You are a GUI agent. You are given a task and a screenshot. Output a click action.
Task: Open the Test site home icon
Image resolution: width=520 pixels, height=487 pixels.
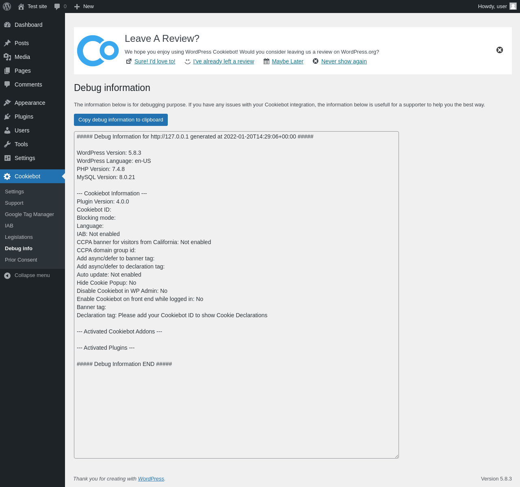coord(21,6)
